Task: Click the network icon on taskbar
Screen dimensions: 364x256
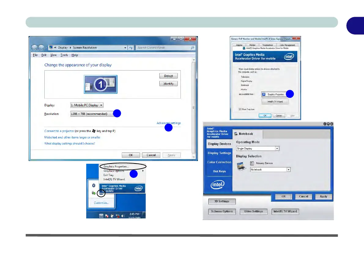Action: pyautogui.click(x=117, y=216)
